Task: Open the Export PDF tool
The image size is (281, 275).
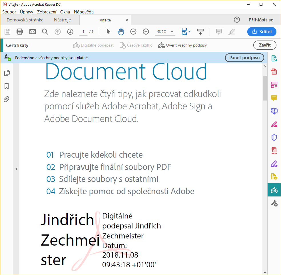Action: [274, 59]
